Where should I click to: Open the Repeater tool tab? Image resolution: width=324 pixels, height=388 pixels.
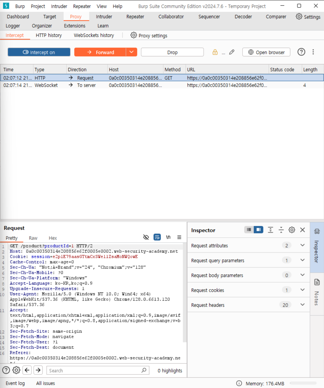tap(135, 17)
